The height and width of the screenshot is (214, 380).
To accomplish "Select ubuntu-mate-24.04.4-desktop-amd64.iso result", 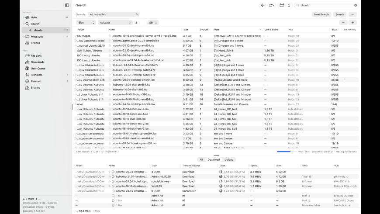I will coord(138,60).
